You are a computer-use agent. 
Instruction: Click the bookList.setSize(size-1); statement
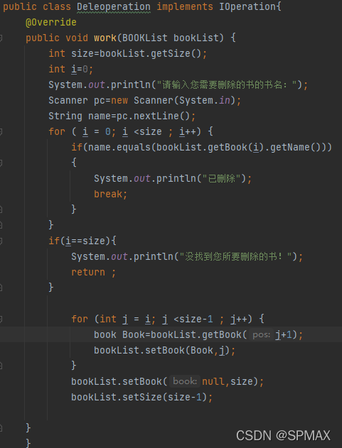[142, 397]
